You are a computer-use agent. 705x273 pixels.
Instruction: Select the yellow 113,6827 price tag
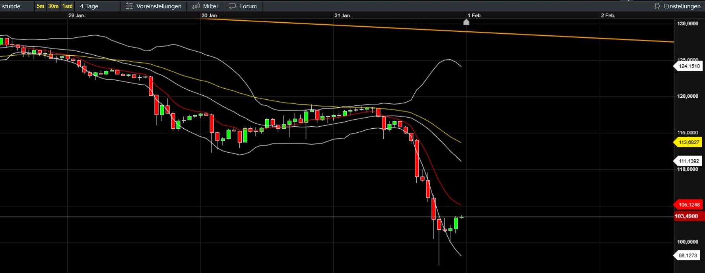click(689, 142)
